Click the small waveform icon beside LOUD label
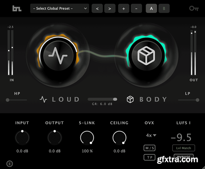Viewport: 205px width, 169px height. [x=43, y=99]
